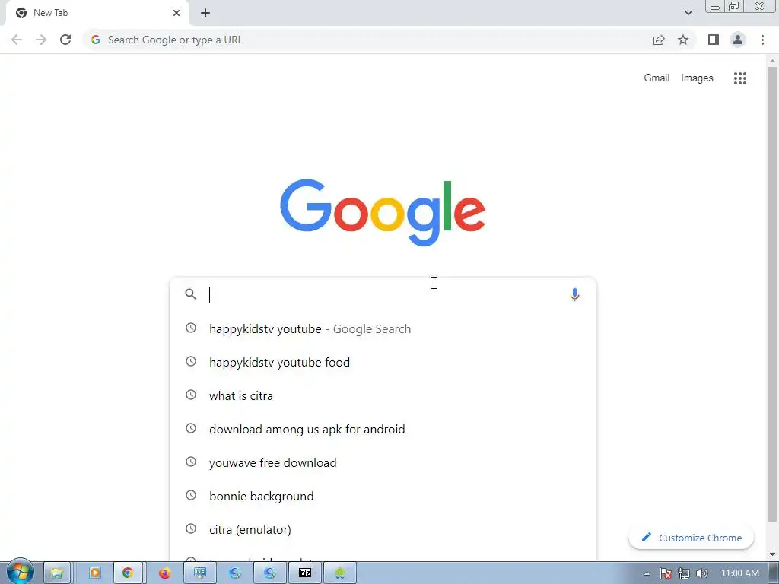Click the magnifier icon in search box
The image size is (779, 584).
[190, 294]
